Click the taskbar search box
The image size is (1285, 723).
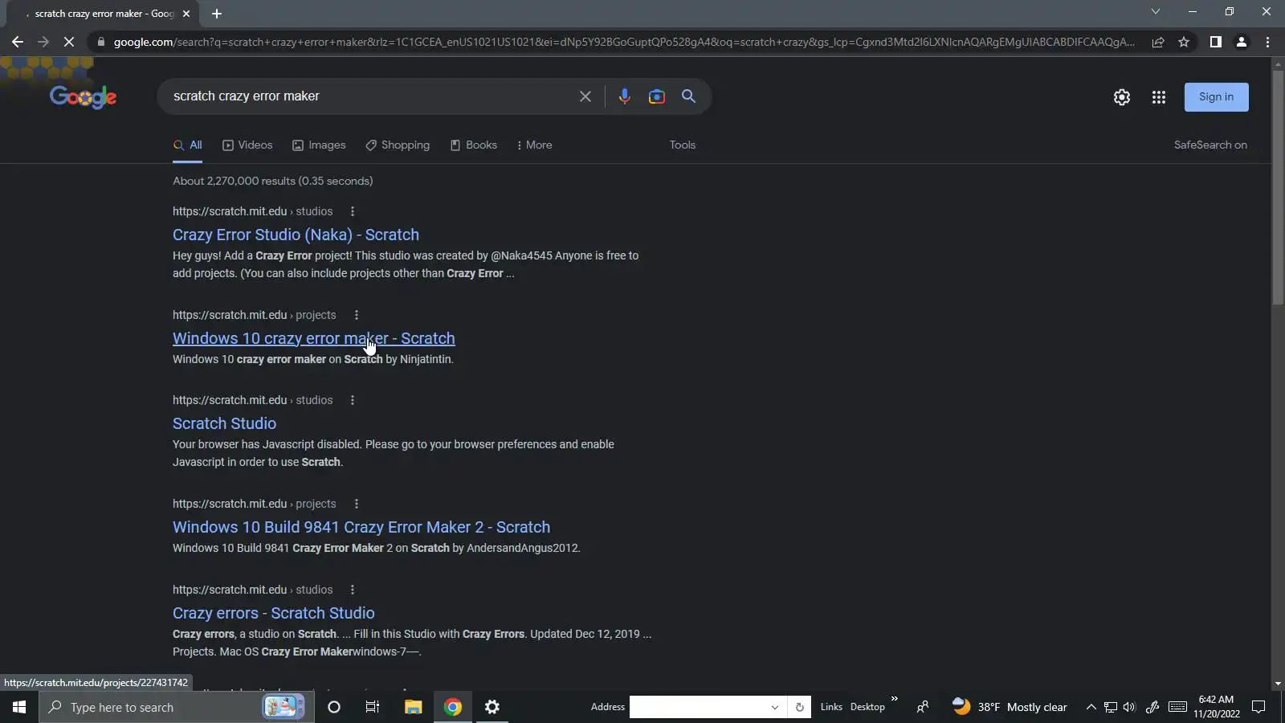pos(177,707)
